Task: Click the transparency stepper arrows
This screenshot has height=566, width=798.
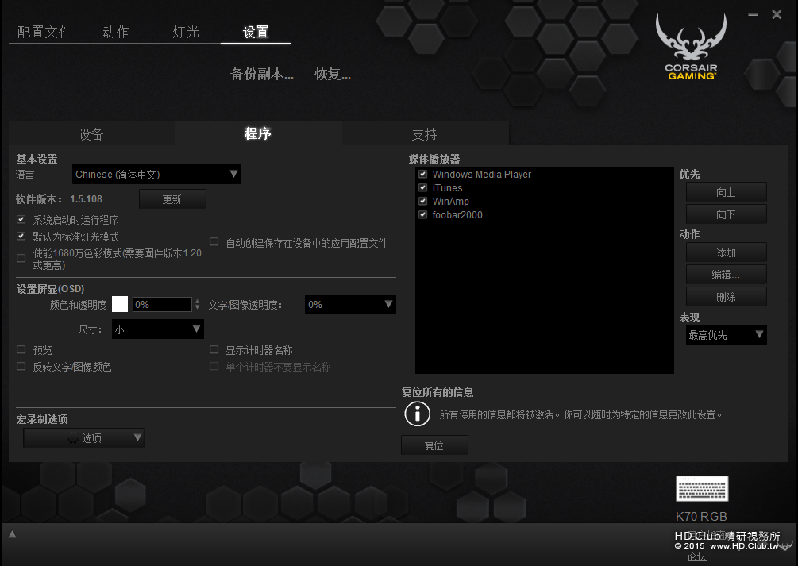Action: 198,304
